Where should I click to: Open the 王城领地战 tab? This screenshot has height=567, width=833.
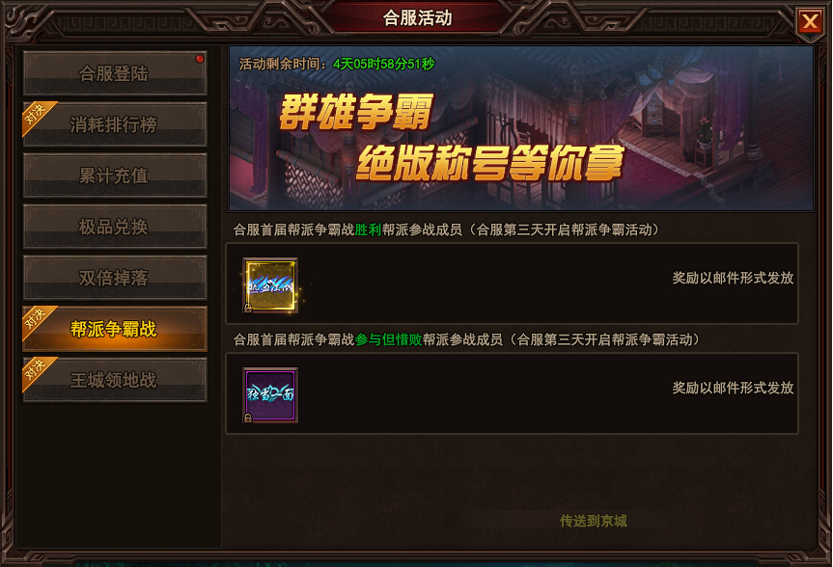tap(114, 380)
